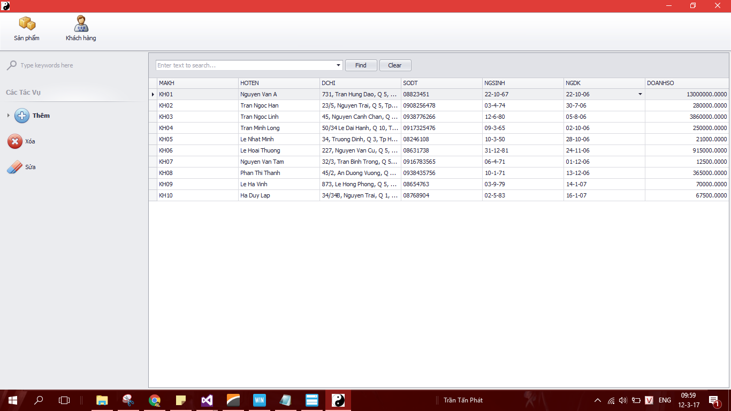Click the Sửa edit eraser icon

pyautogui.click(x=14, y=168)
